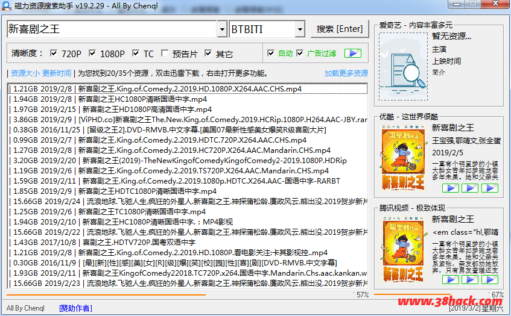Click the 暂无资源... text in iQiyi panel
Screen dimensions: 511x316
click(451, 36)
